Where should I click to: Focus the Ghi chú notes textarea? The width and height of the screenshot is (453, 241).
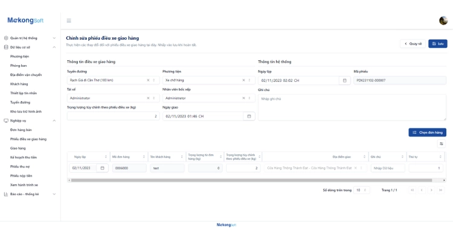(352, 107)
